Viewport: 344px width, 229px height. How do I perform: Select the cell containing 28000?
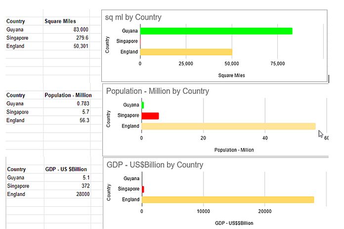click(x=67, y=194)
